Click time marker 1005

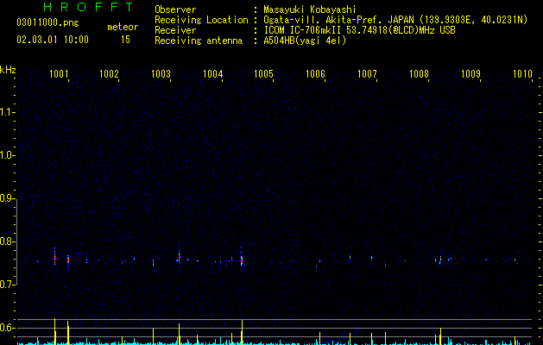click(x=264, y=74)
